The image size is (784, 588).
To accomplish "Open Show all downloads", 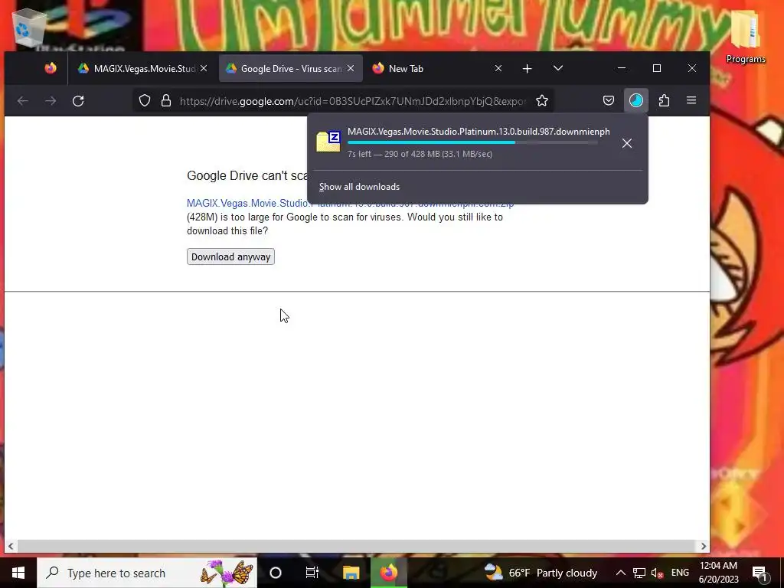I will (x=360, y=187).
